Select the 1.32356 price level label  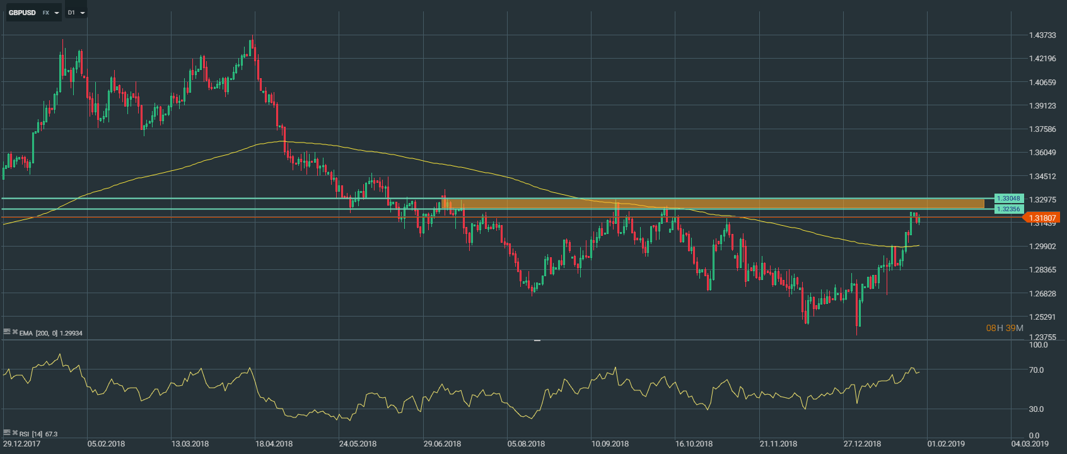pos(1008,209)
